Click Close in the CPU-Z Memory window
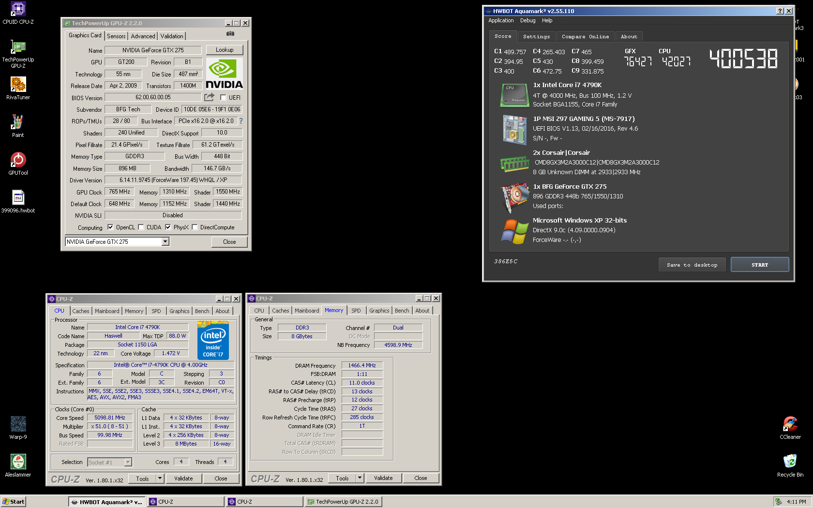813x508 pixels. pyautogui.click(x=421, y=478)
